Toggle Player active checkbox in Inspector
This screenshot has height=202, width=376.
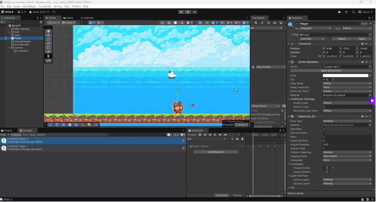(x=298, y=24)
